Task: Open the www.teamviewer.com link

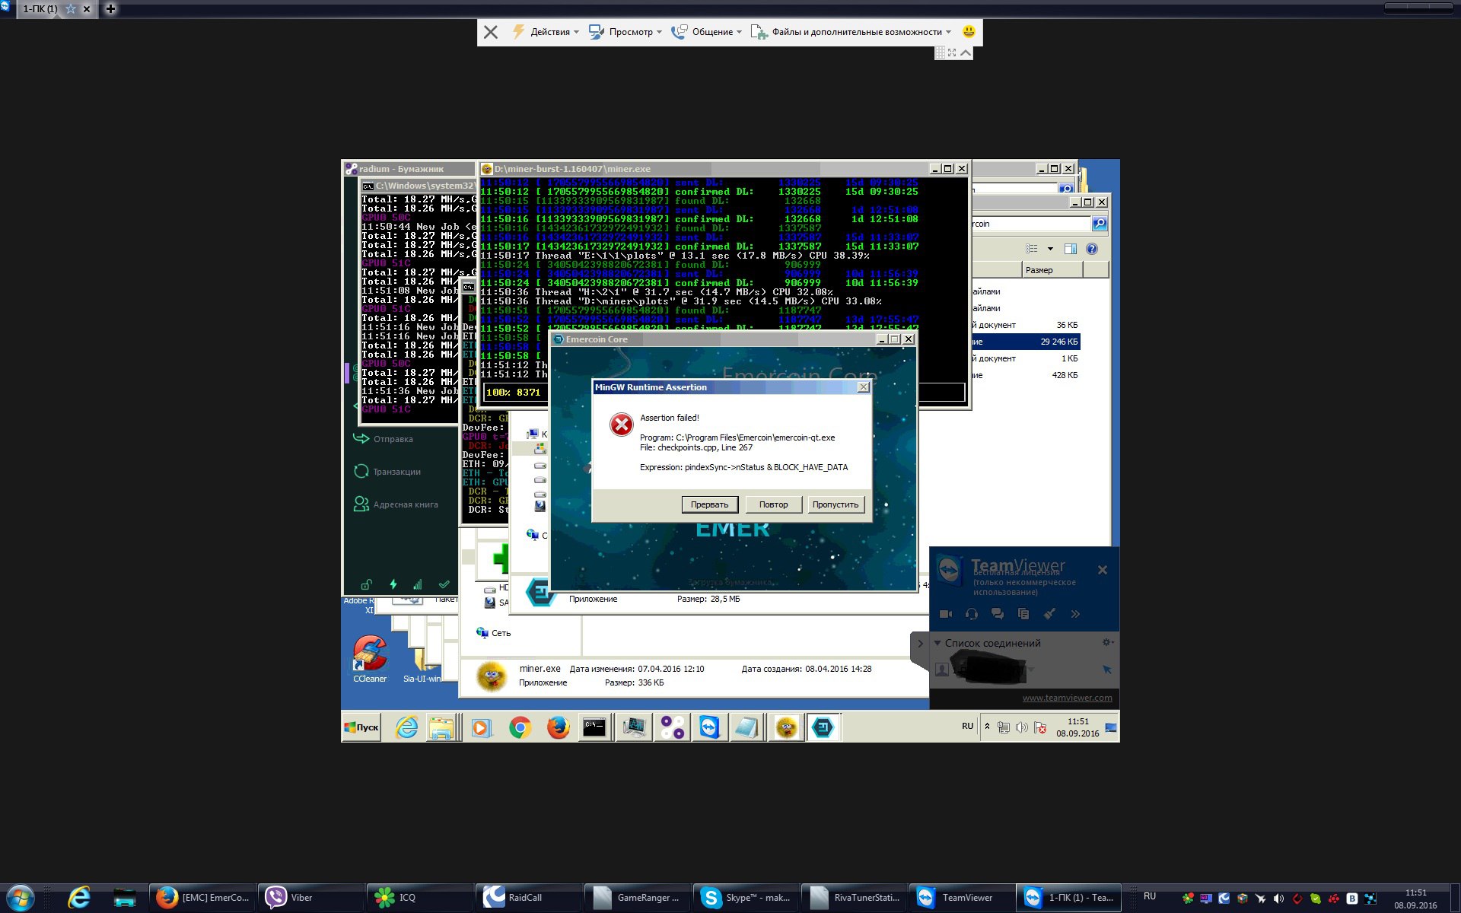Action: [x=1067, y=698]
